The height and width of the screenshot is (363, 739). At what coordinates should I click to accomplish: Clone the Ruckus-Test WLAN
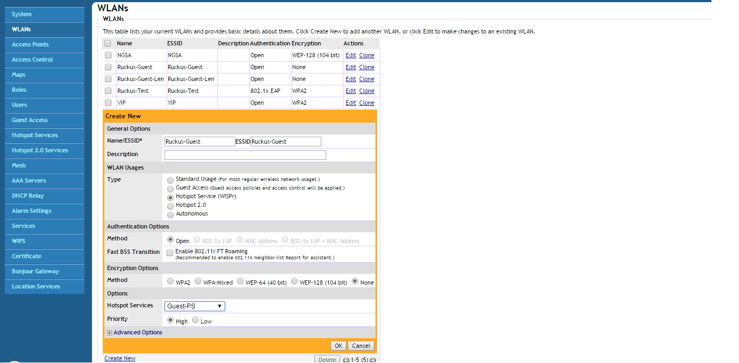point(367,91)
